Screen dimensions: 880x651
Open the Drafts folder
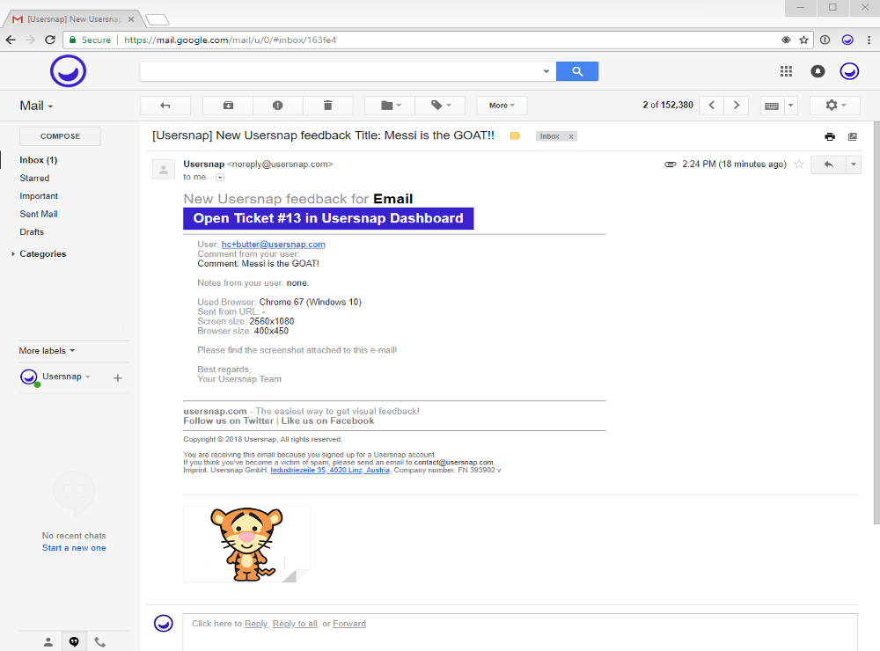32,231
